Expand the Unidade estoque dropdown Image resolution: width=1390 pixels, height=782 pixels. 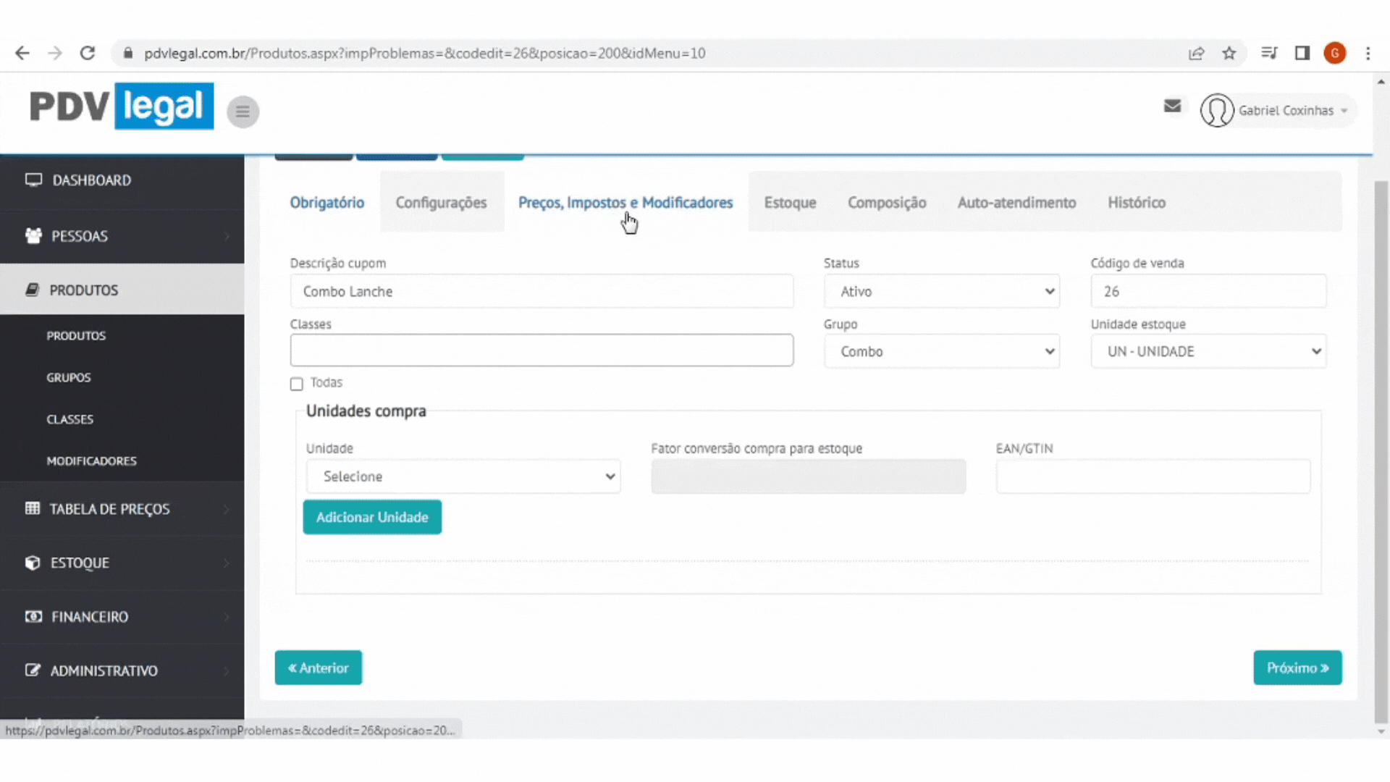(x=1208, y=351)
